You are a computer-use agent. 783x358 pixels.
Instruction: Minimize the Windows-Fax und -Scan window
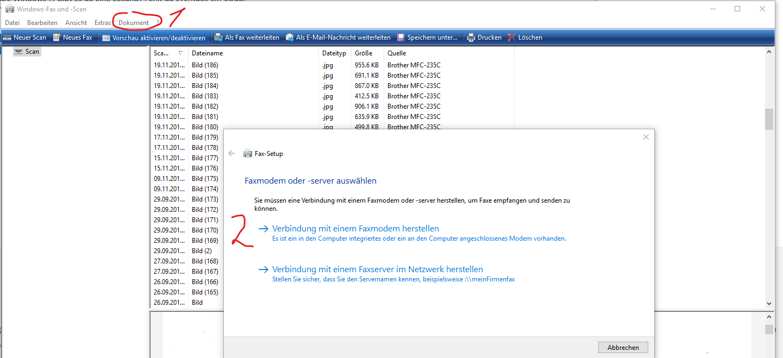(x=712, y=9)
